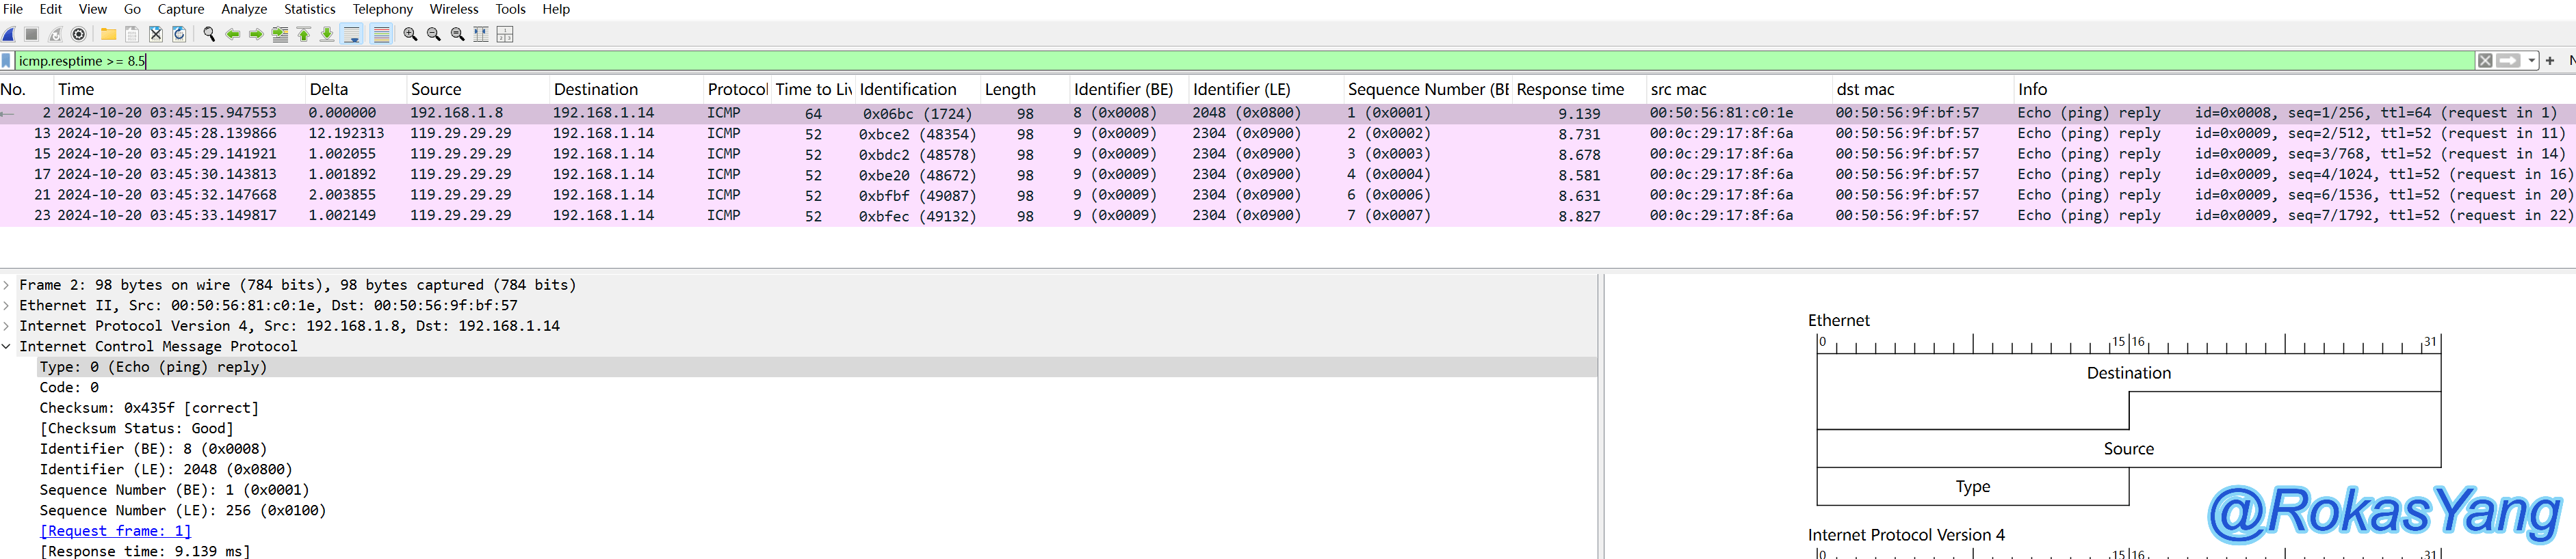Reload the capture file icon

180,34
